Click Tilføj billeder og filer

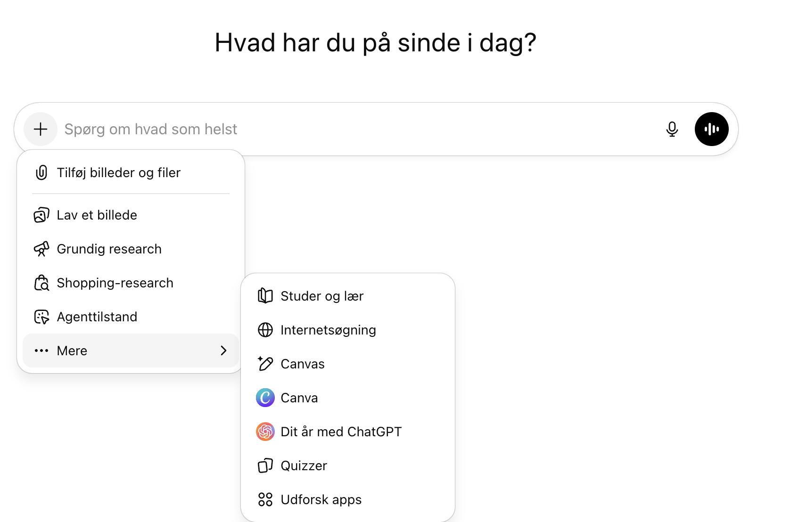click(118, 173)
